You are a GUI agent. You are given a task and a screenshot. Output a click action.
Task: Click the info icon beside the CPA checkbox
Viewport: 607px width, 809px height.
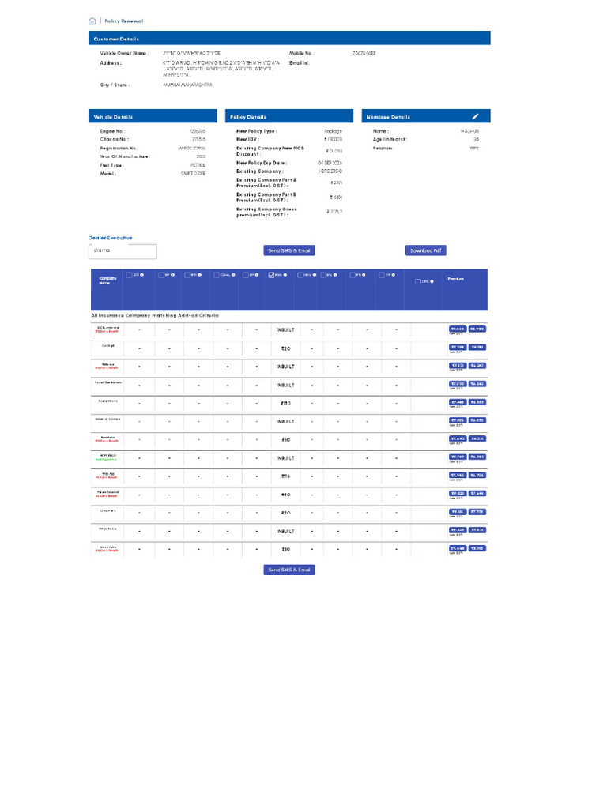[432, 281]
